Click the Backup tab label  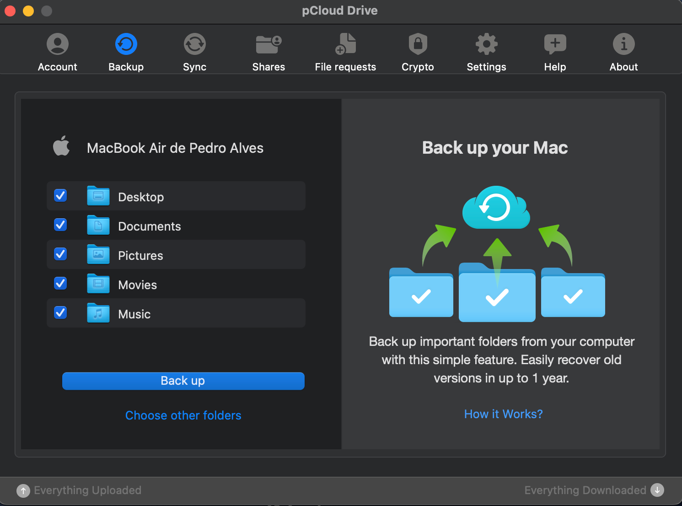tap(126, 67)
